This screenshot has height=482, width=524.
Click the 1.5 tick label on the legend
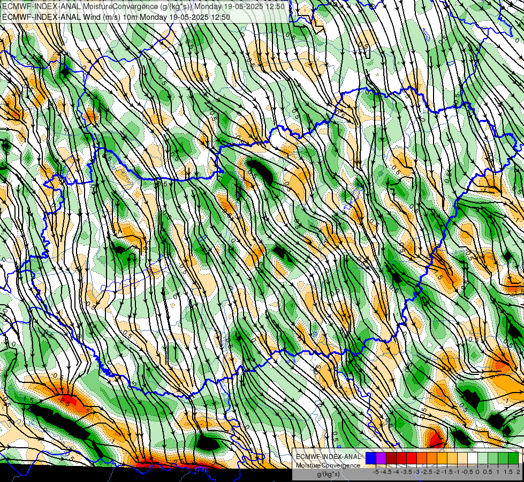coord(508,472)
